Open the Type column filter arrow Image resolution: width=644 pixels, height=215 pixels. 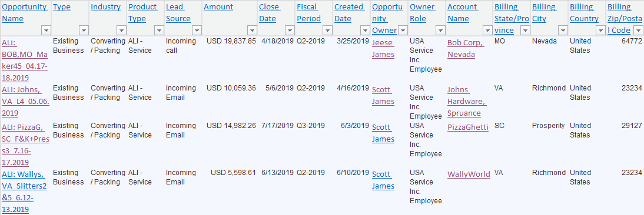tap(84, 31)
